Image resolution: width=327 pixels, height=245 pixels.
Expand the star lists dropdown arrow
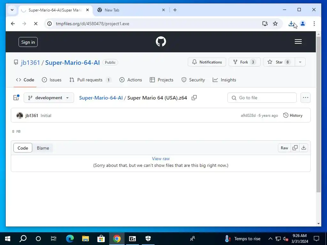tap(300, 62)
